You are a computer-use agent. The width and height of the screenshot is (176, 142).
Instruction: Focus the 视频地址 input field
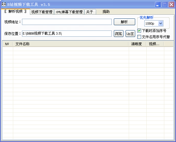[67, 22]
